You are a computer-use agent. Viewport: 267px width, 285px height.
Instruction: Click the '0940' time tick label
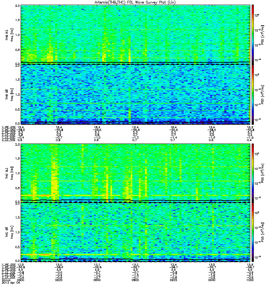pos(212,280)
